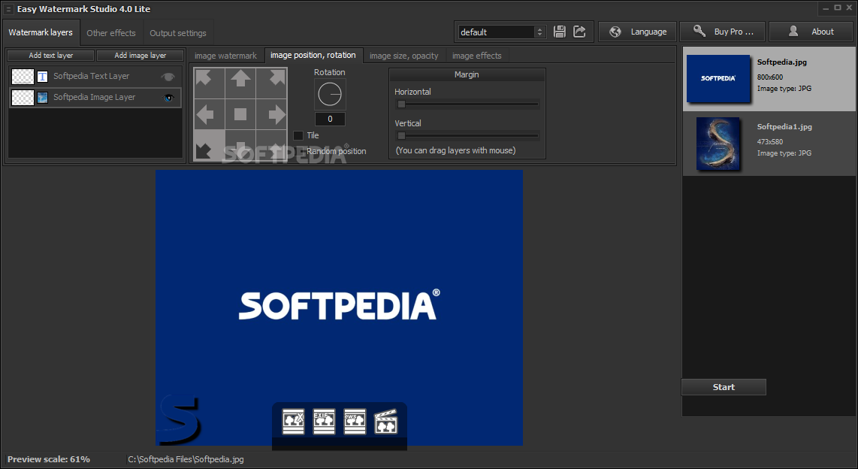This screenshot has height=469, width=858.
Task: Align watermark to center position
Action: [240, 114]
